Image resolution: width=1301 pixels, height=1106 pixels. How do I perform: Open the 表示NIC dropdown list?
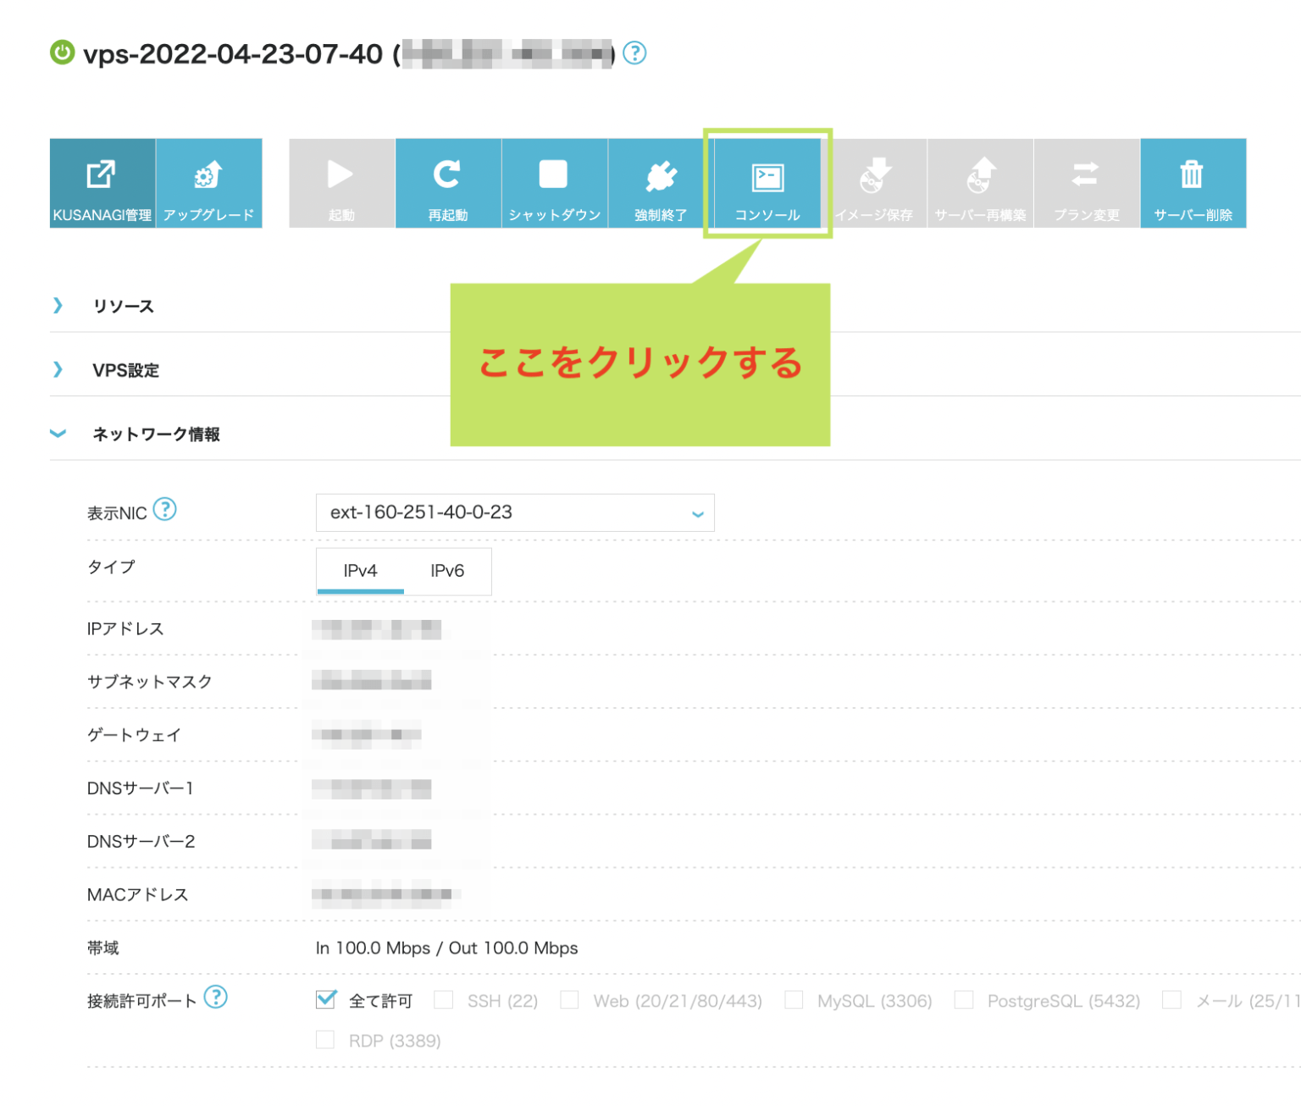[514, 512]
